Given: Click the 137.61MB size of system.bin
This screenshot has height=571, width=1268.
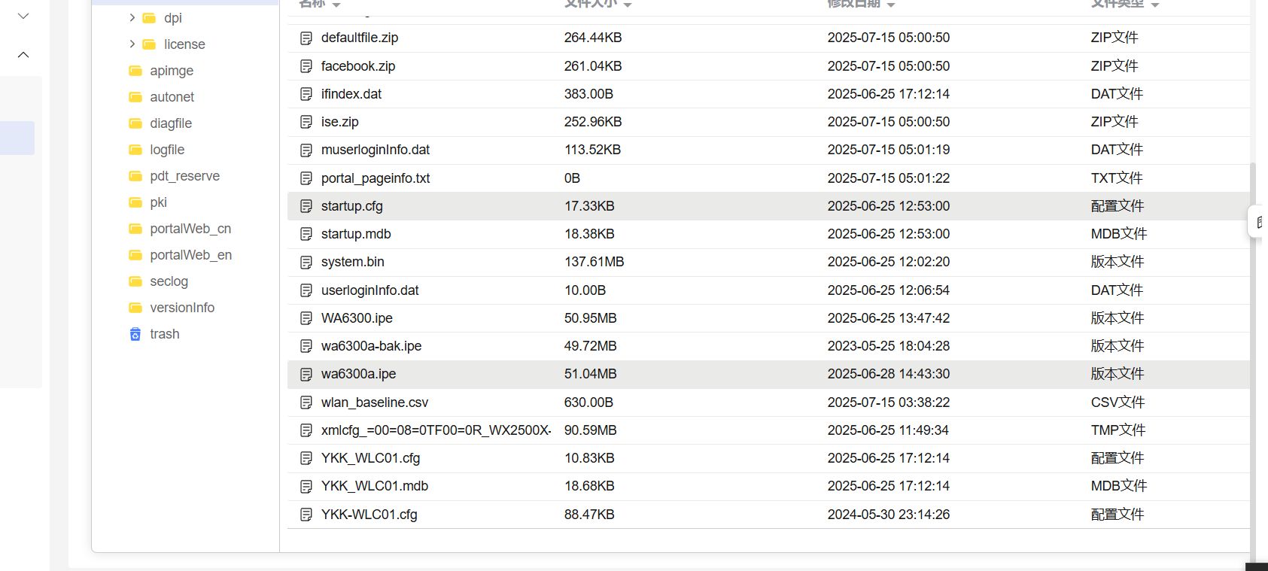Looking at the screenshot, I should pos(594,262).
